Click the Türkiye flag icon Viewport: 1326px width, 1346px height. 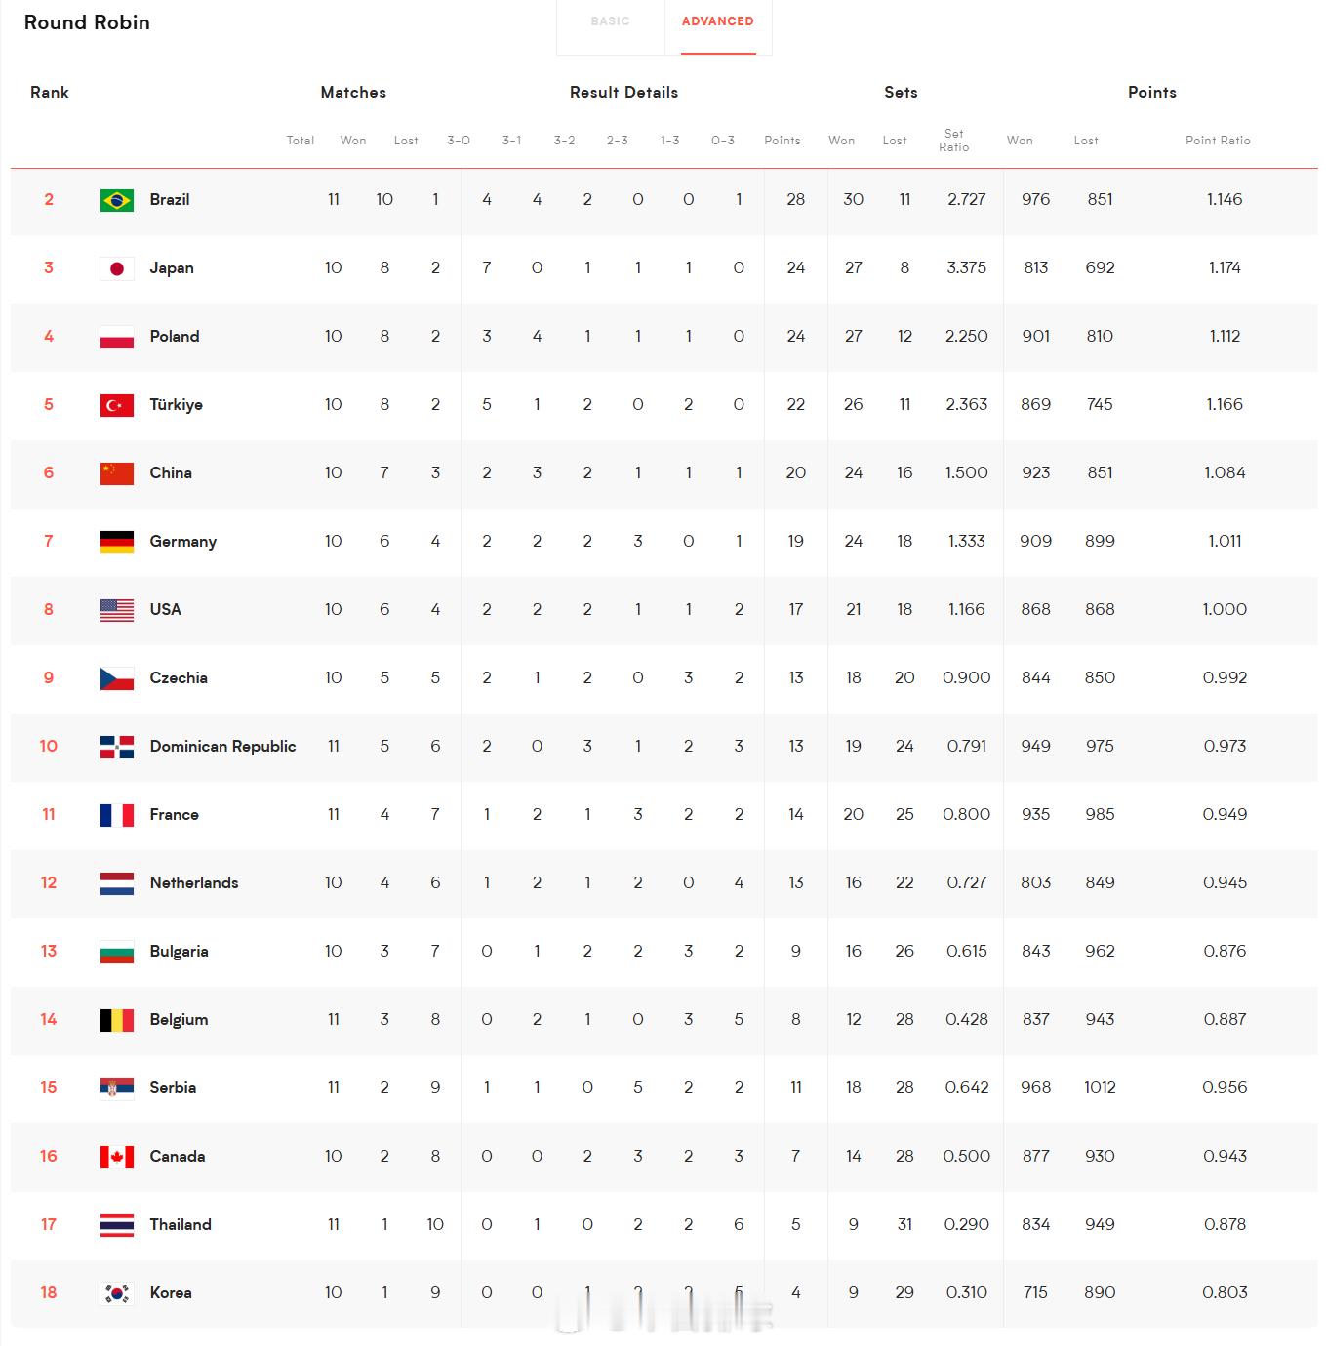point(117,405)
